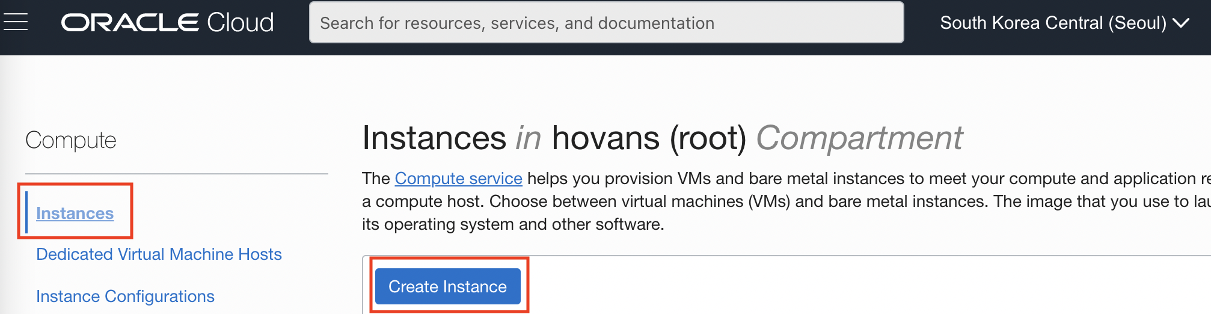Click the Compute sidebar heading
This screenshot has width=1211, height=314.
pos(71,140)
